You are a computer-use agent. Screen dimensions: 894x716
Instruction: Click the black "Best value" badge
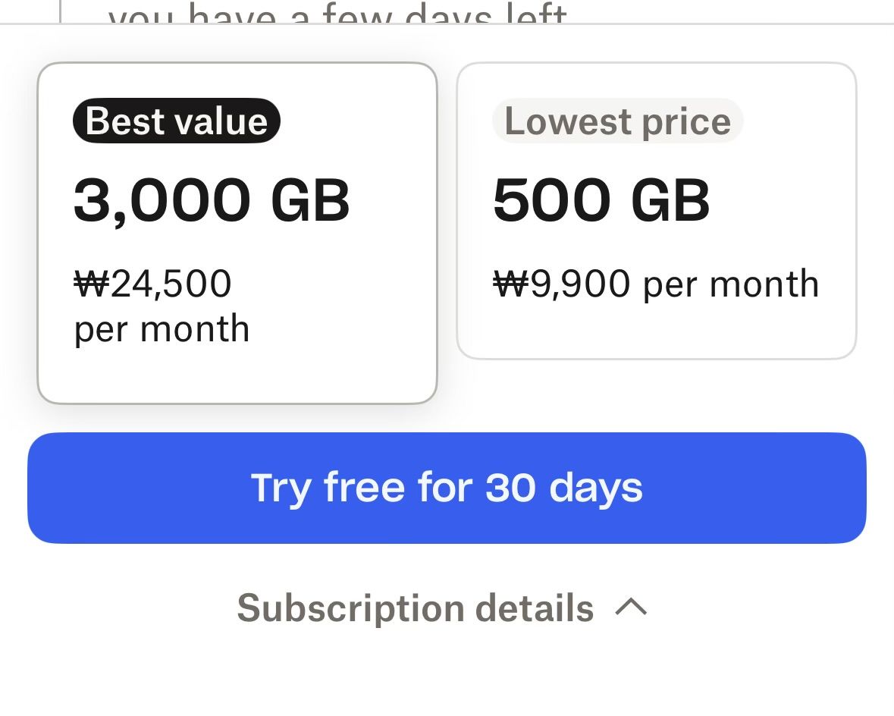click(x=177, y=121)
